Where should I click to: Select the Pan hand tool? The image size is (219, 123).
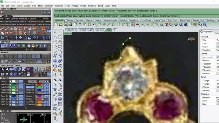pyautogui.click(x=99, y=24)
